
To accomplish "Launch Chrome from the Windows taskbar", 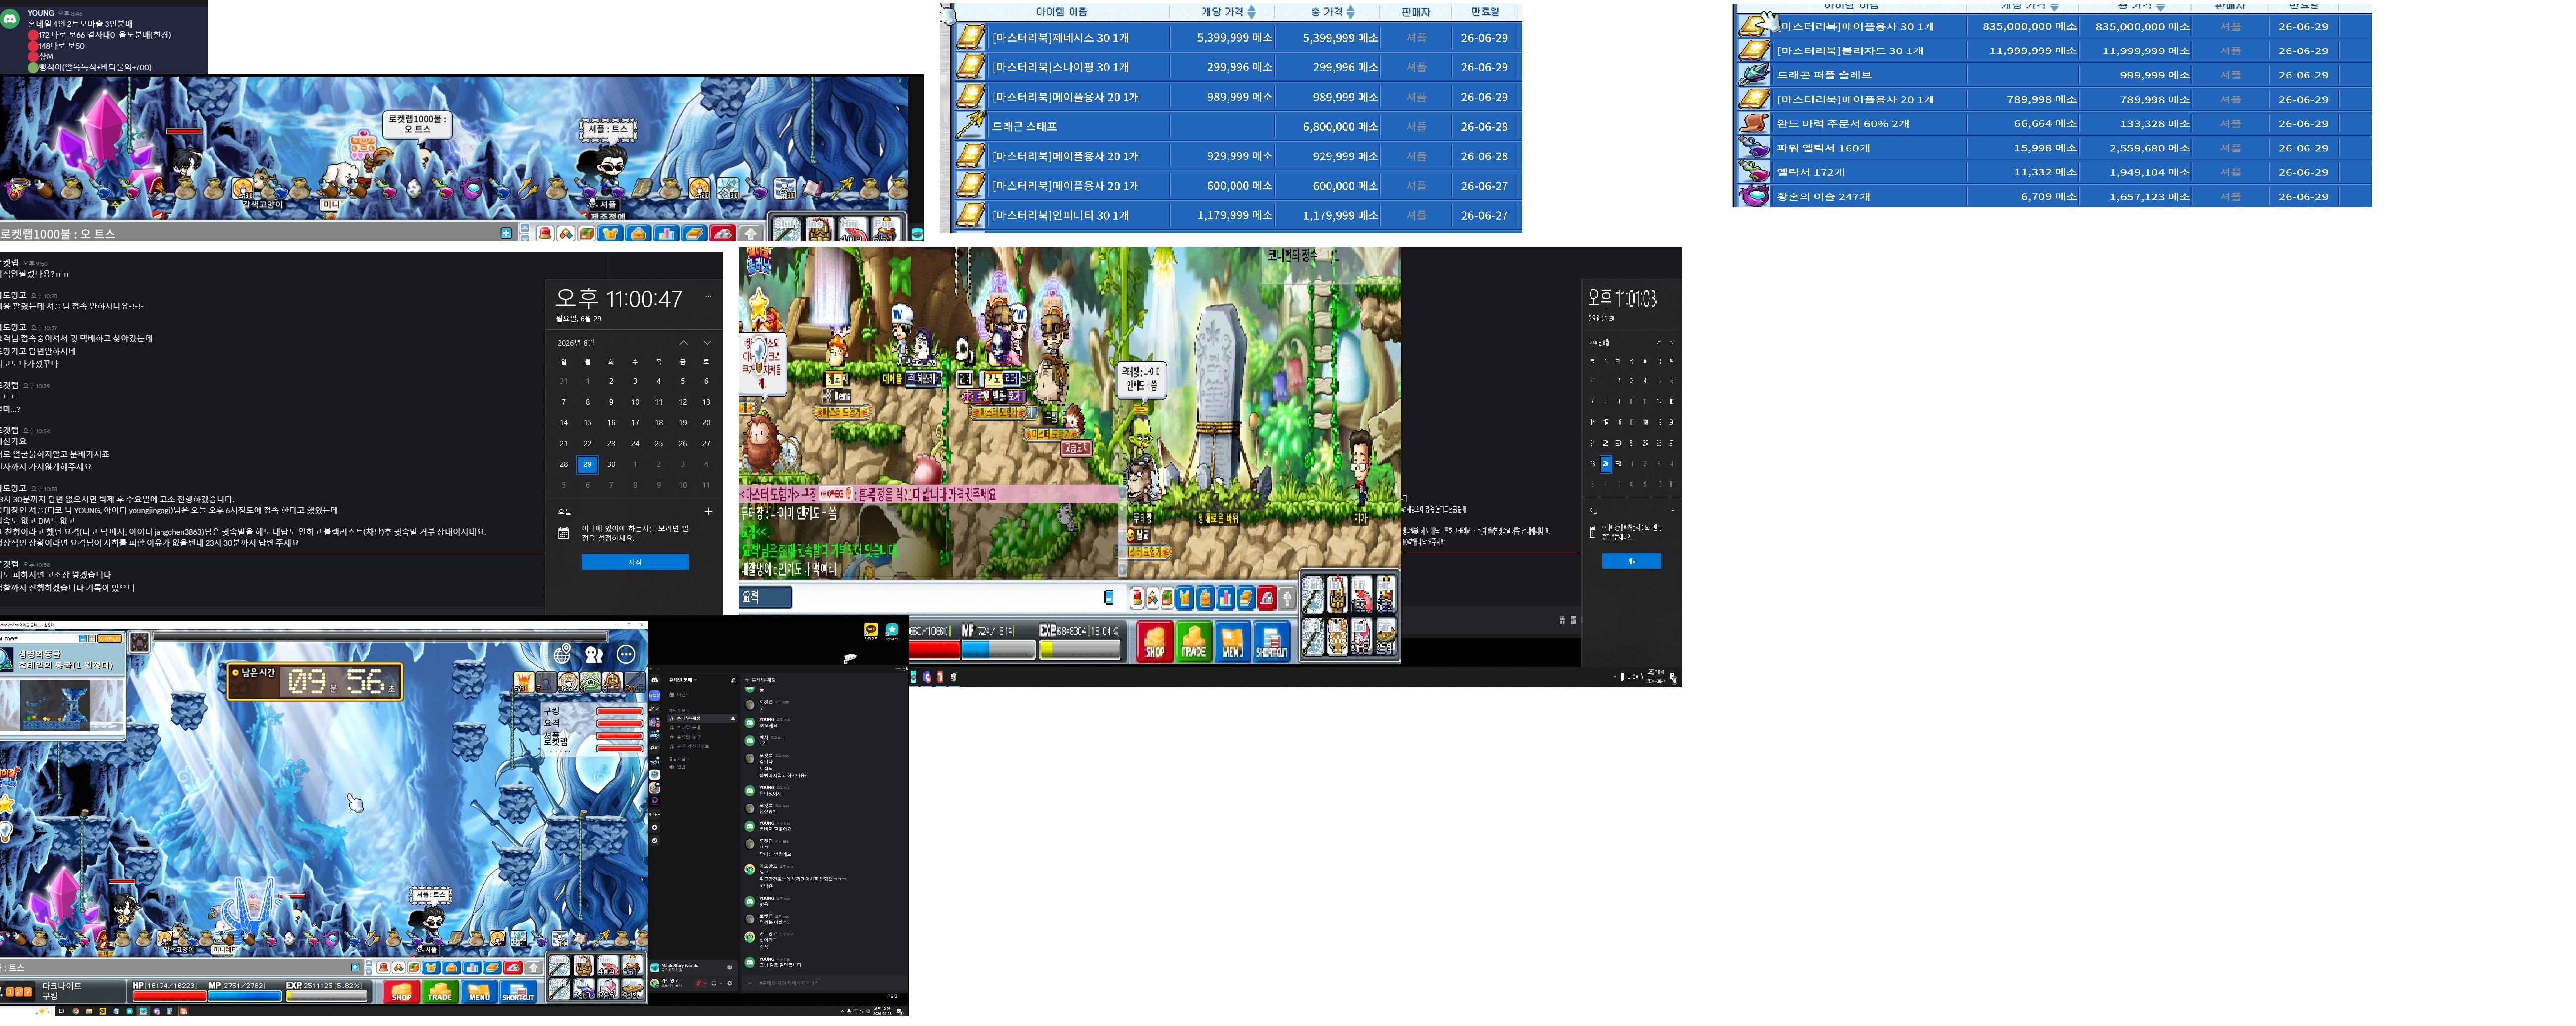I will point(76,1011).
